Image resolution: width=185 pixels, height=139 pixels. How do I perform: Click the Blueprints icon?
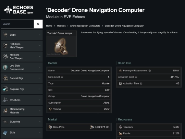click(x=5, y=122)
